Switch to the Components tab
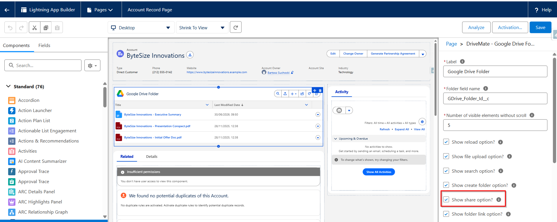Viewport: 557px width, 222px height. 16,46
